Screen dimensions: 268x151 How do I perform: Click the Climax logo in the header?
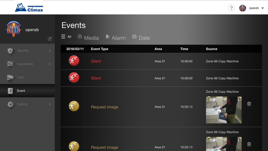pos(29,7)
